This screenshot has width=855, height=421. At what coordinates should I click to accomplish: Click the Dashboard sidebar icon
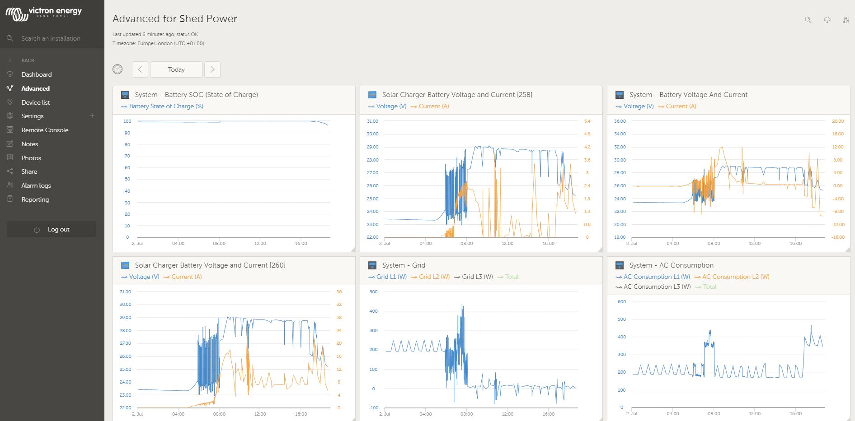(10, 74)
